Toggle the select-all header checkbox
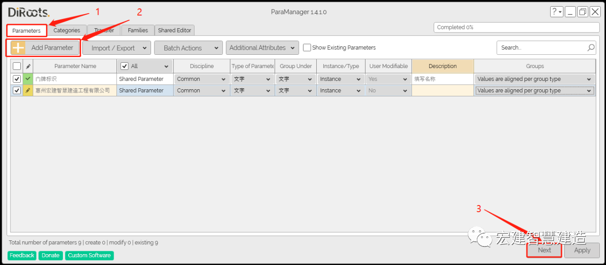This screenshot has height=265, width=606. (x=17, y=66)
